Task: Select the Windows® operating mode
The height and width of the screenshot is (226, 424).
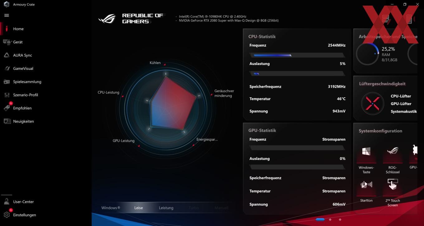Action: pyautogui.click(x=111, y=208)
